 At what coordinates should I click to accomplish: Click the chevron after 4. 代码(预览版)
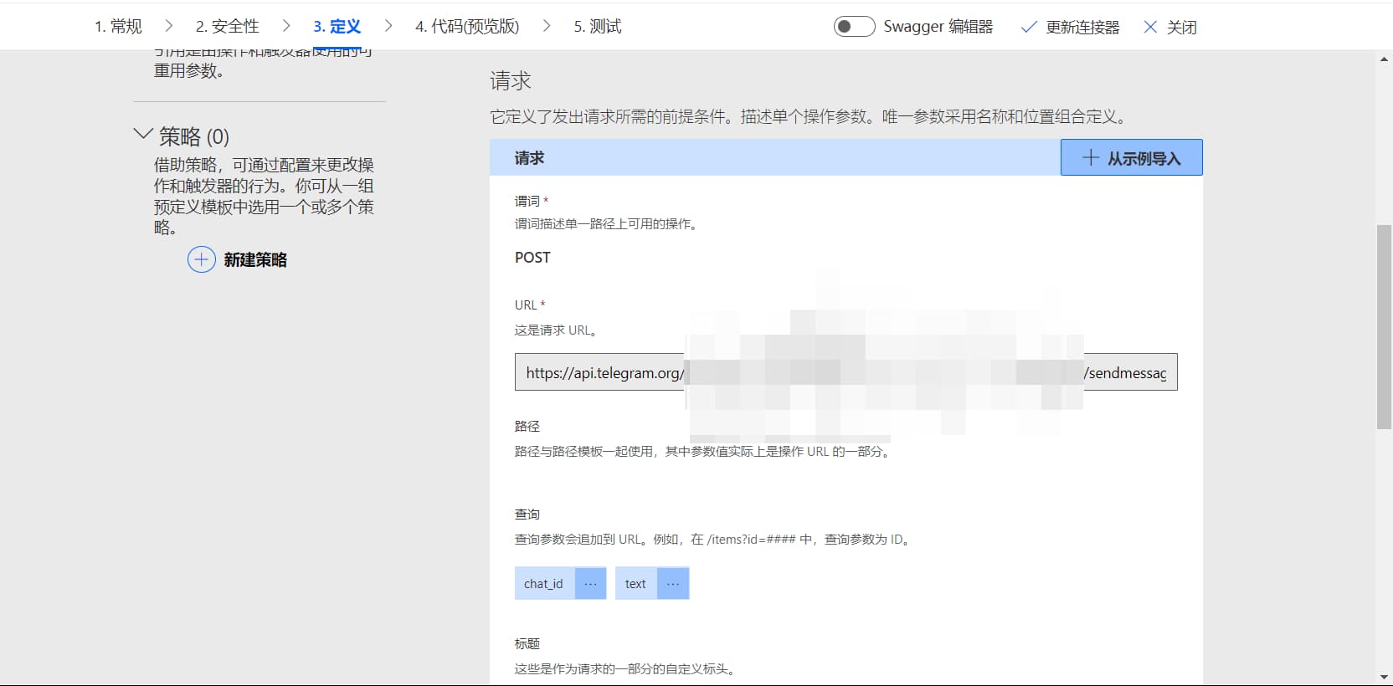(547, 27)
